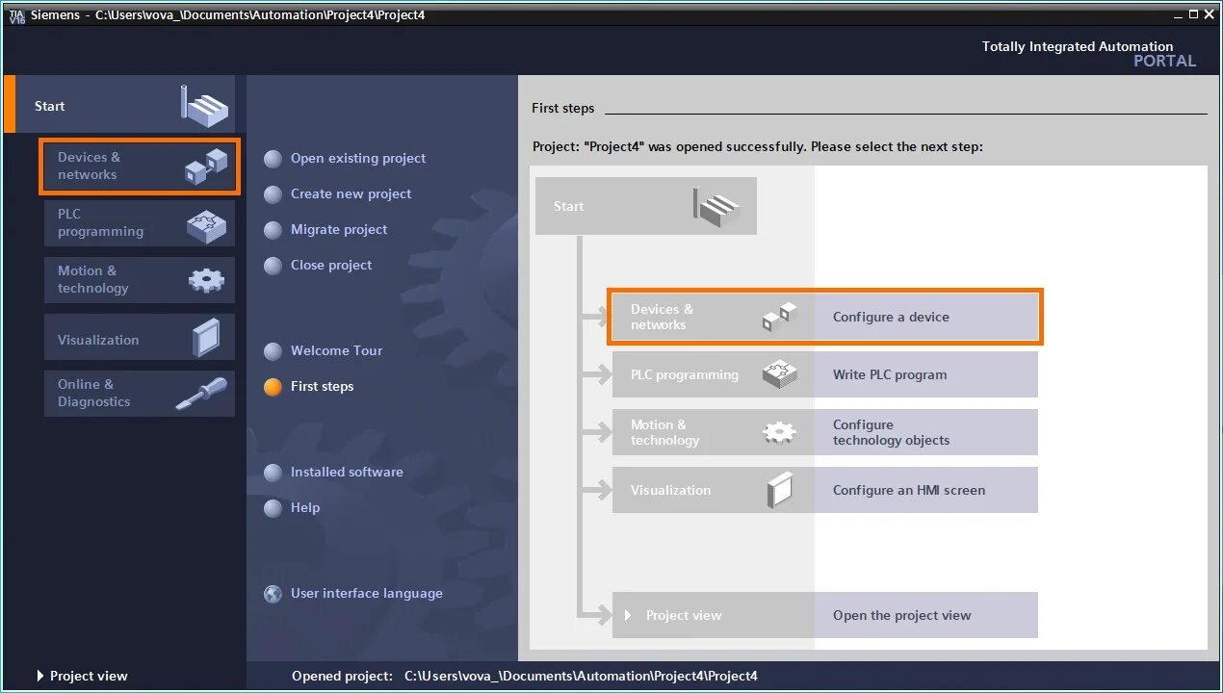Click the 'Project4 was opened successfully' message

(x=757, y=147)
